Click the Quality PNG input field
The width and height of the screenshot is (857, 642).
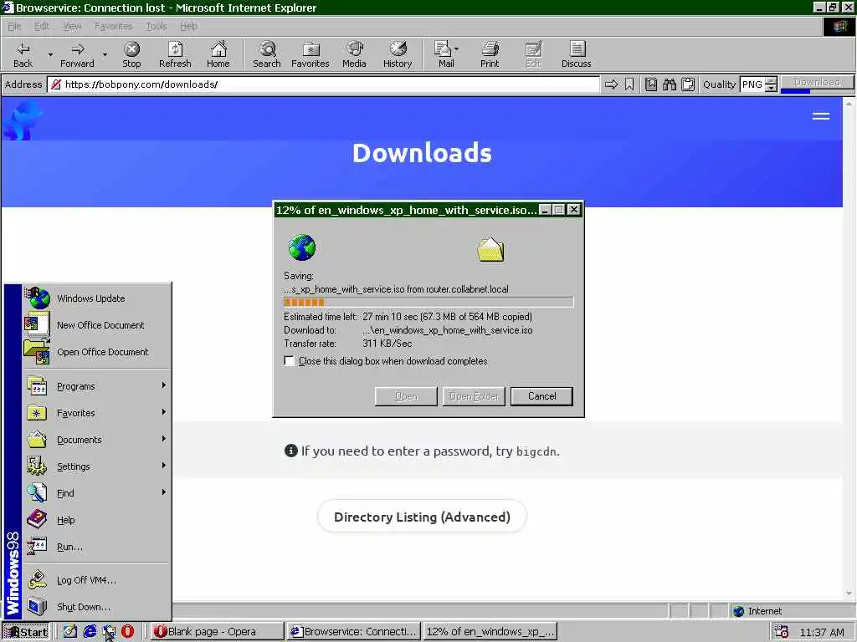[752, 84]
